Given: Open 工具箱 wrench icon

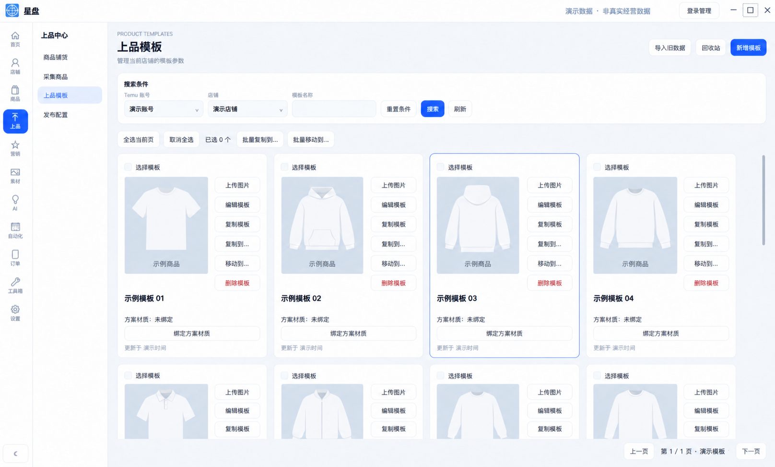Looking at the screenshot, I should click(x=15, y=285).
